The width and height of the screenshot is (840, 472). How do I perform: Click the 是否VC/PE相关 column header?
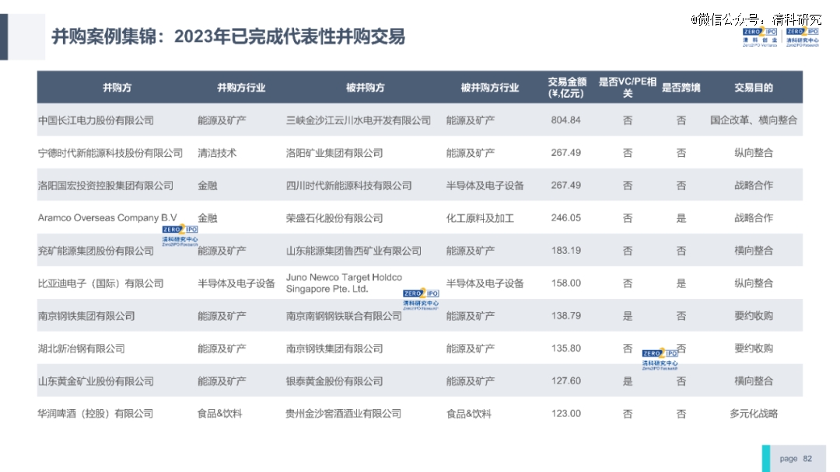pos(628,88)
